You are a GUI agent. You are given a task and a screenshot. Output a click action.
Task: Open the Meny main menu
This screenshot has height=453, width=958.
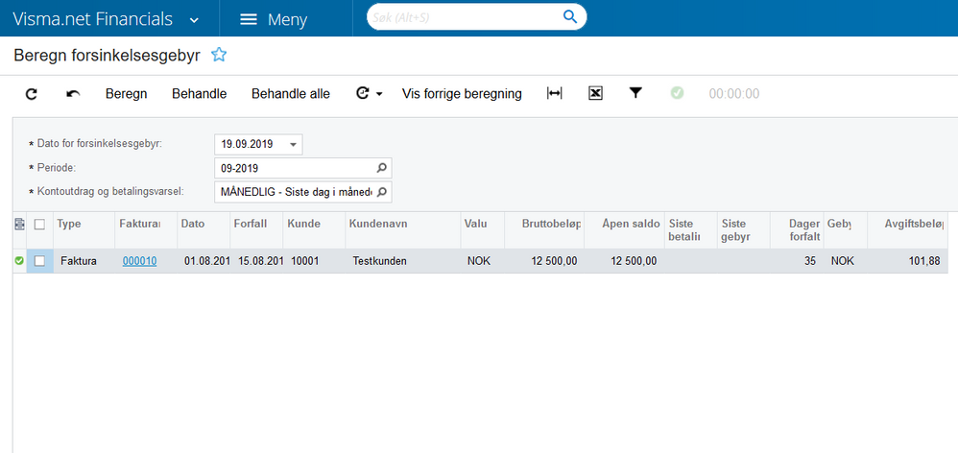pyautogui.click(x=274, y=19)
